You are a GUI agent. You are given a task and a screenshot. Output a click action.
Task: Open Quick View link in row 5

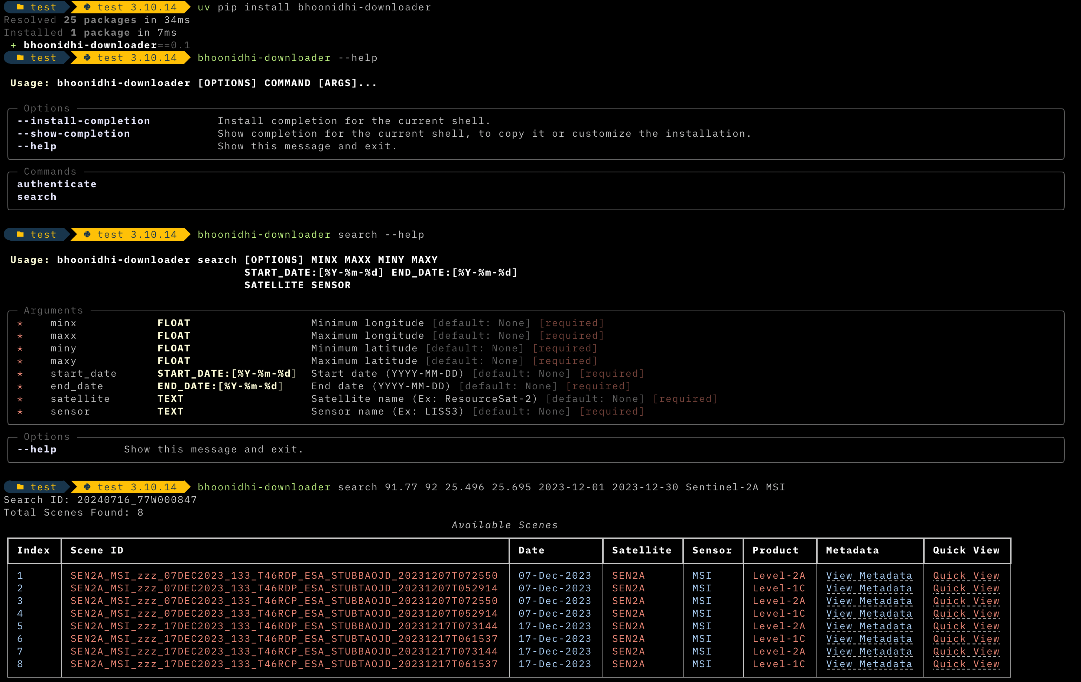(966, 626)
